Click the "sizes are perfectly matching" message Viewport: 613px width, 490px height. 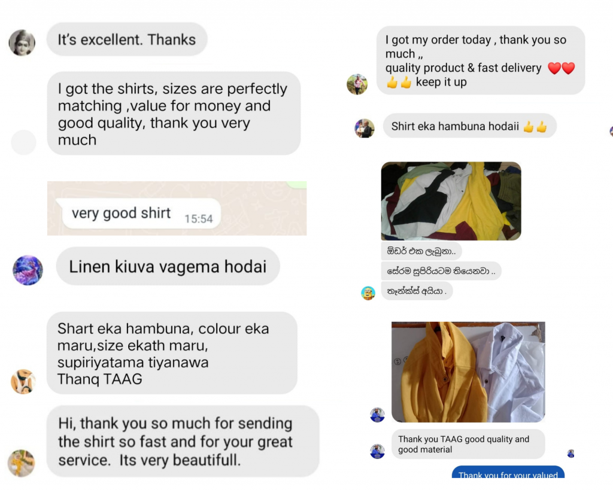tap(174, 113)
